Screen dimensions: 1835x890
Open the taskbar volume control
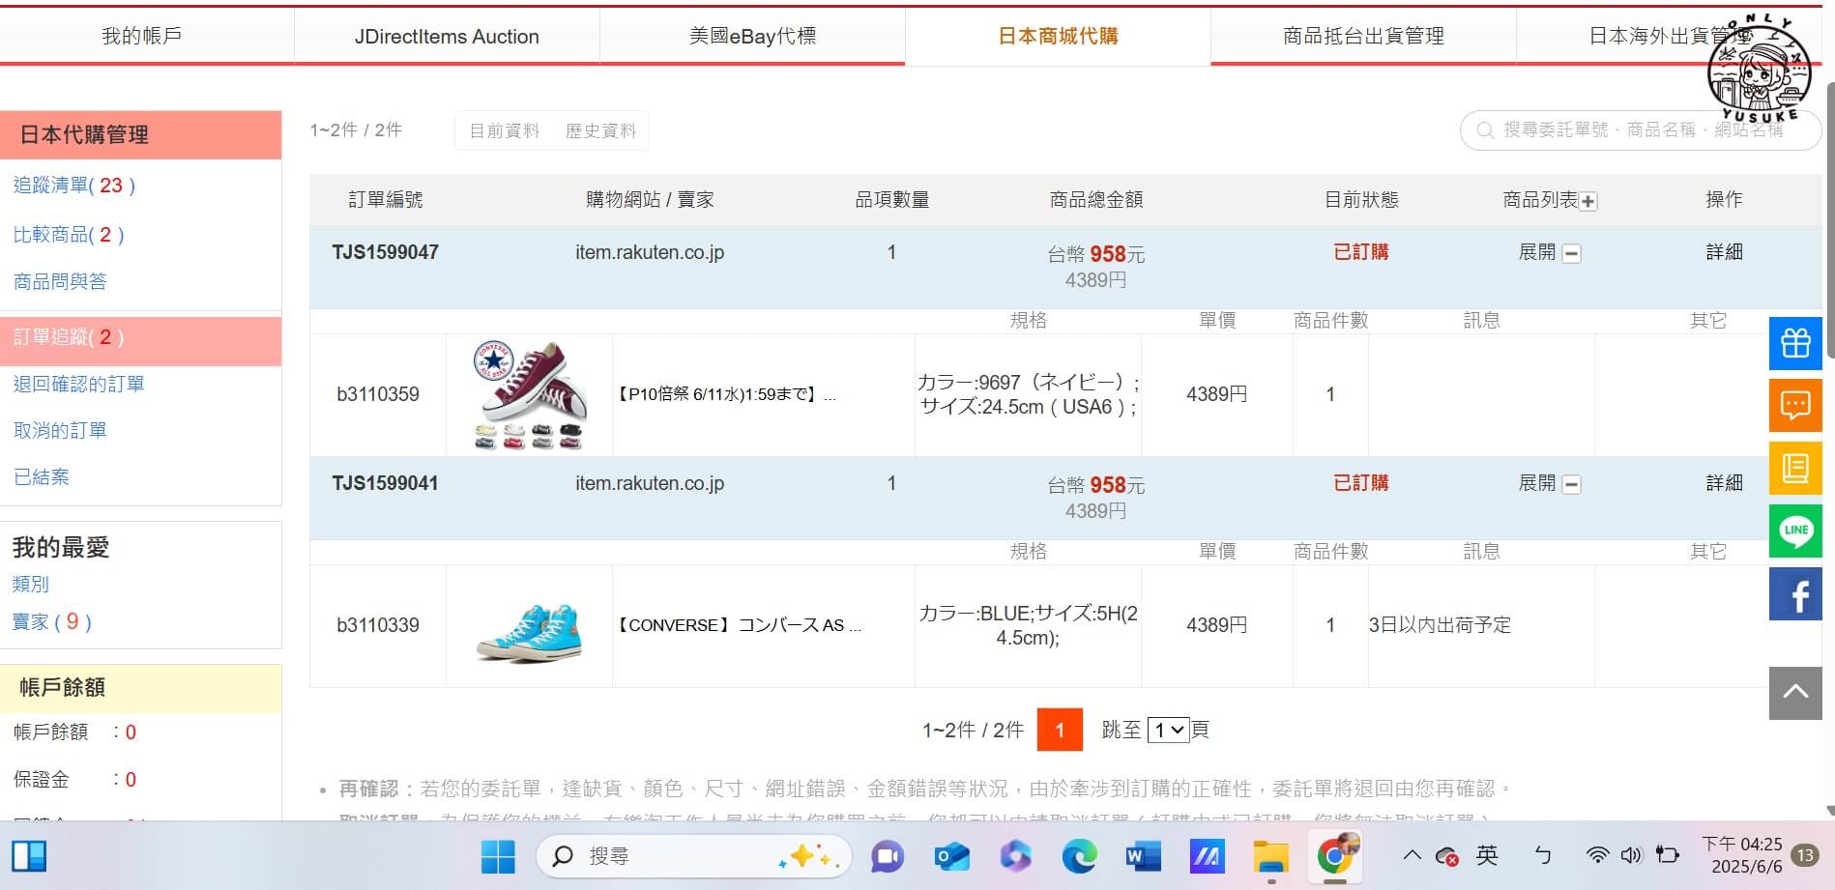coord(1631,855)
